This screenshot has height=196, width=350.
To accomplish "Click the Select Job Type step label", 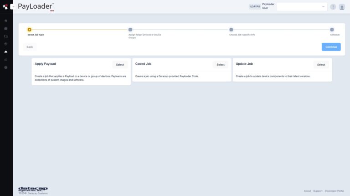I will 36,35.
